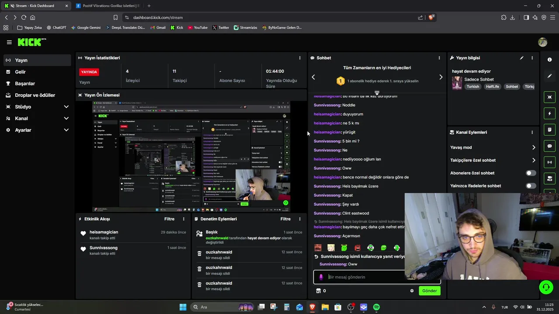Screen dimensions: 559x314
Task: Toggle the broadcast signal widget icon in the right rail
Action: (549, 162)
